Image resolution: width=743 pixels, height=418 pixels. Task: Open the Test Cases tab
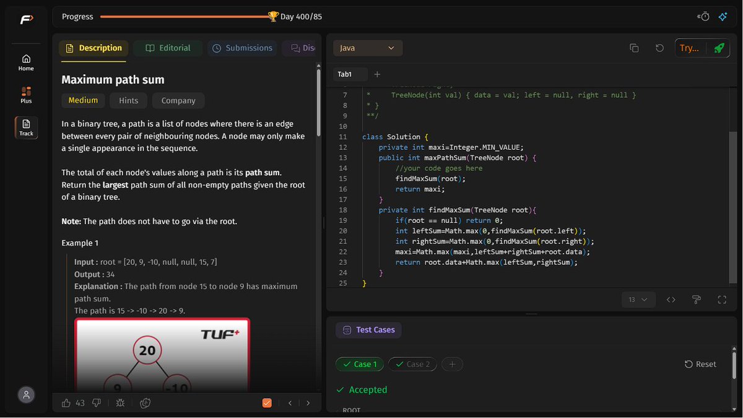point(368,330)
